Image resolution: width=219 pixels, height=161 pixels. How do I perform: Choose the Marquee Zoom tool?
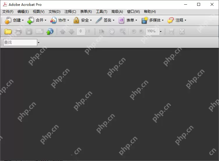click(123, 31)
